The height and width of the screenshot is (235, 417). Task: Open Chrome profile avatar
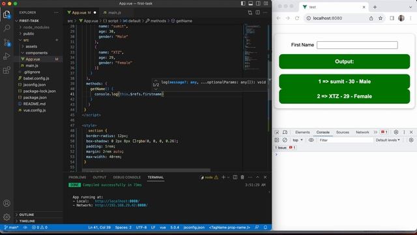(401, 18)
